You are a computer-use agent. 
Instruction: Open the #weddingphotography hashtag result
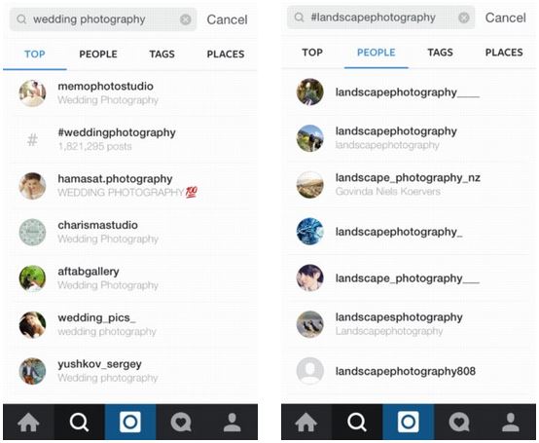(x=130, y=139)
